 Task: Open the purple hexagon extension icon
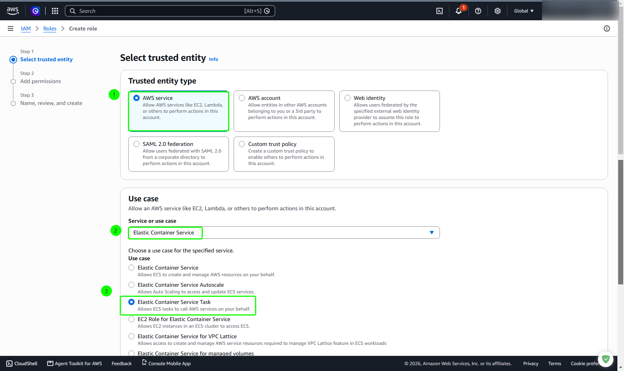coord(35,11)
